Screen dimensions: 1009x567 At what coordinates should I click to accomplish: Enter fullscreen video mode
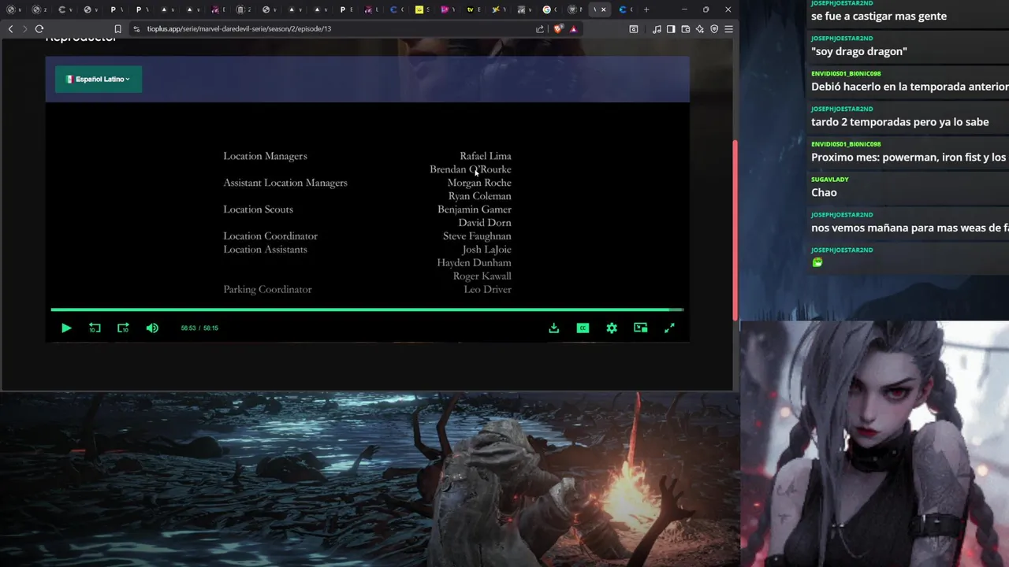pyautogui.click(x=669, y=328)
